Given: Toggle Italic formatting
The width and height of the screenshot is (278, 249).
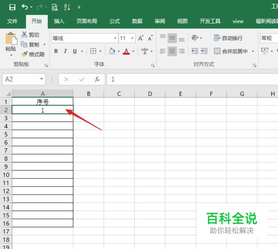Looking at the screenshot, I should point(65,51).
